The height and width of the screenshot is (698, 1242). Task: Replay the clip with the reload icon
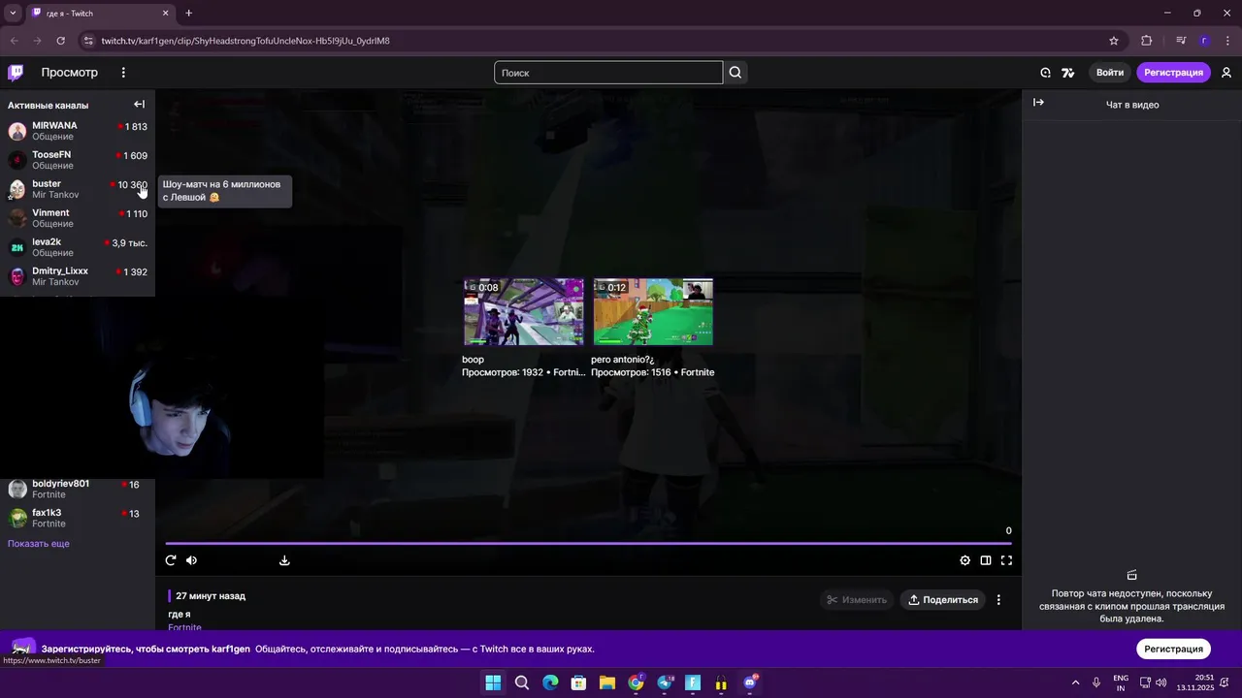click(171, 560)
